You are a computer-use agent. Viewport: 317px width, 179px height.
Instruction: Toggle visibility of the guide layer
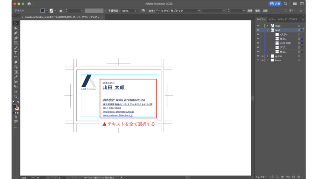pos(258,56)
